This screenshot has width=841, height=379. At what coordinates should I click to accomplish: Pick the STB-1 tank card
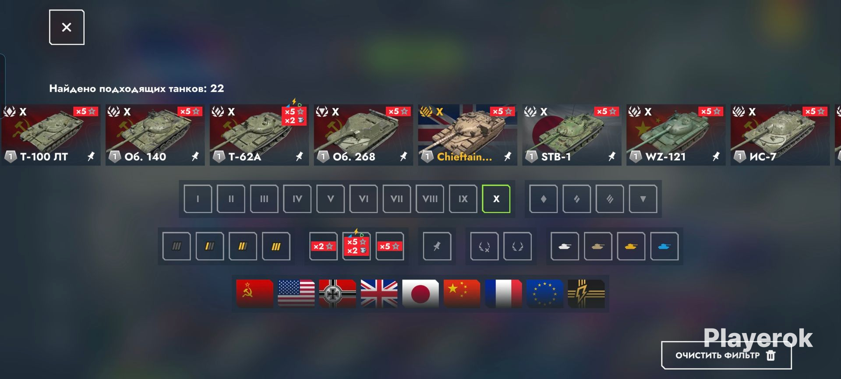tap(572, 135)
